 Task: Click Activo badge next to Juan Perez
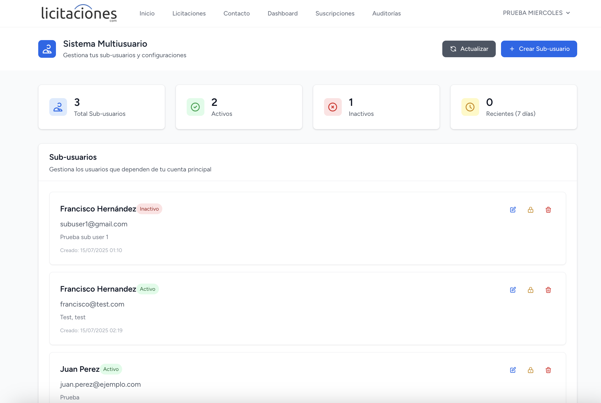click(111, 369)
